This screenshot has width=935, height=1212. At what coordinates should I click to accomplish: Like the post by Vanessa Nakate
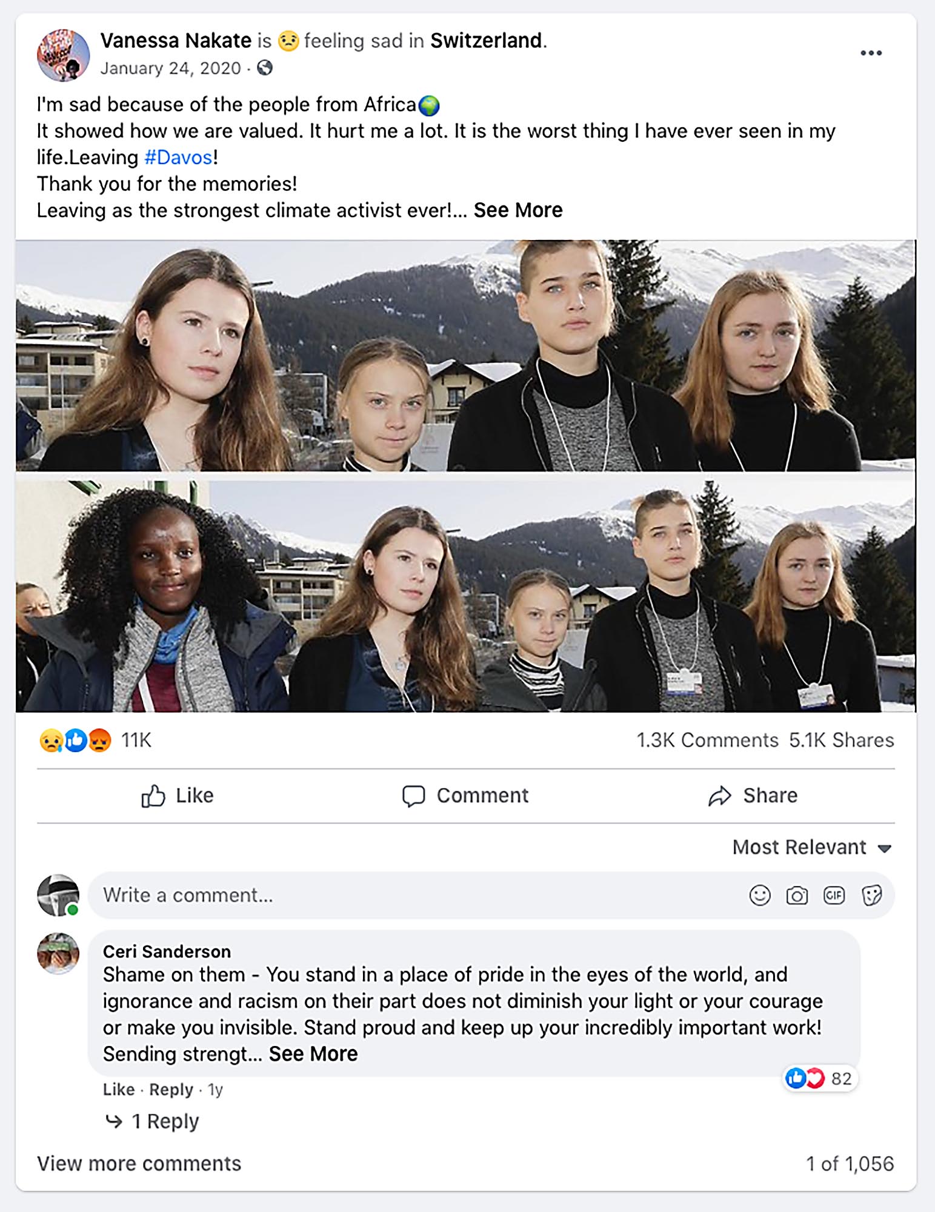coord(178,795)
